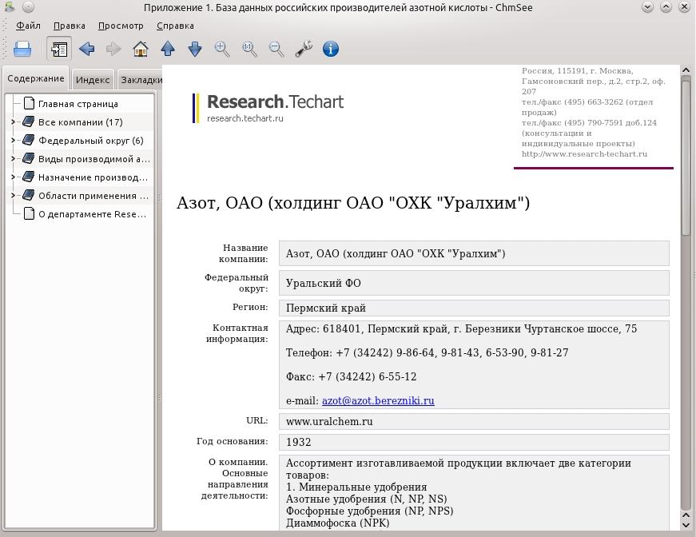Image resolution: width=696 pixels, height=537 pixels.
Task: Close the ChmSee window
Action: point(684,7)
